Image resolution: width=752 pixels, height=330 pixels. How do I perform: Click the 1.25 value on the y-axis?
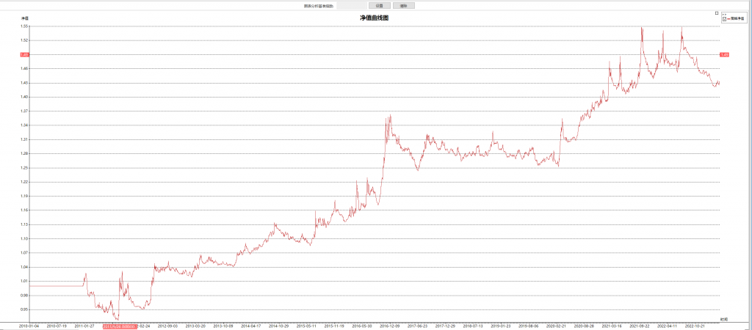point(24,168)
